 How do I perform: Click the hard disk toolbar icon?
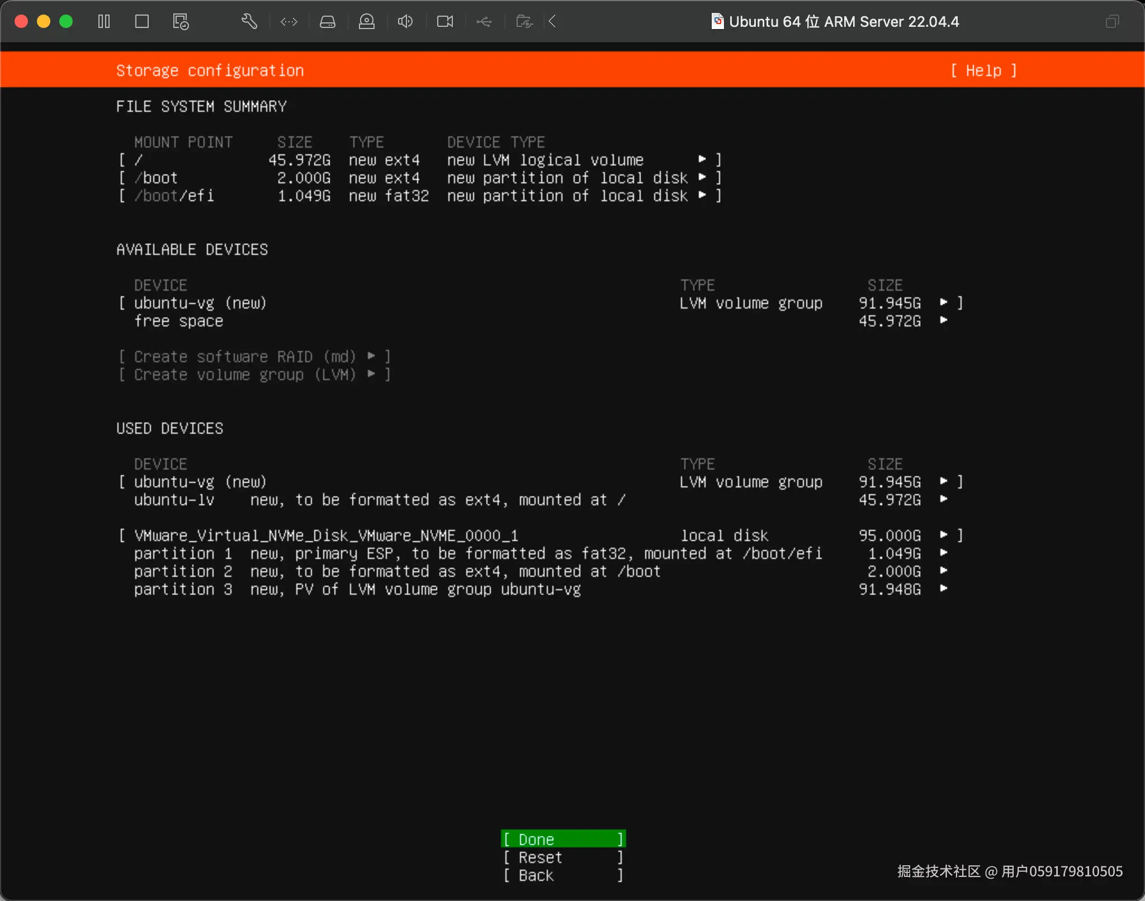328,22
